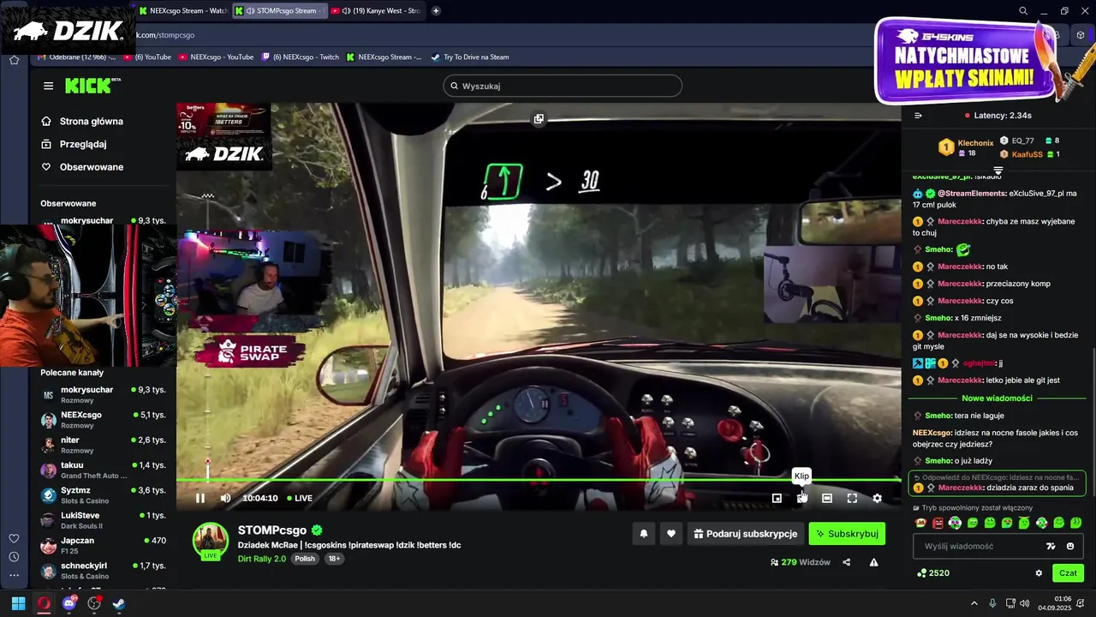Open Opera sidebar heart icon
Image resolution: width=1096 pixels, height=617 pixels.
tap(14, 538)
